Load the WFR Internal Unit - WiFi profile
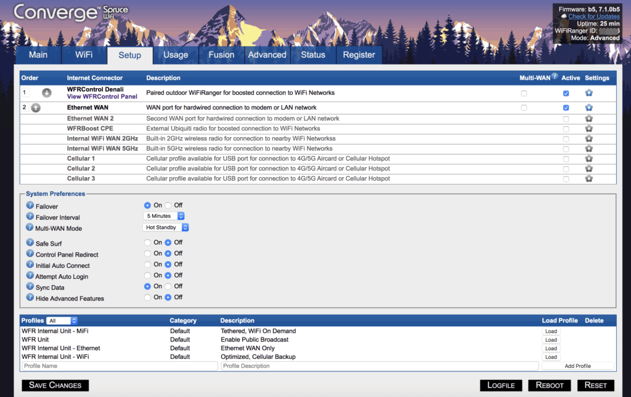631x397 pixels. [x=551, y=357]
